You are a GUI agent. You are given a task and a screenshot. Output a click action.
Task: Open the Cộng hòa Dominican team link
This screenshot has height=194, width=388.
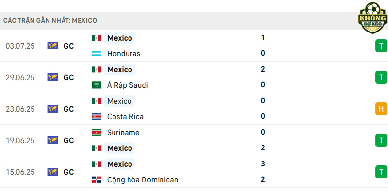[143, 179]
